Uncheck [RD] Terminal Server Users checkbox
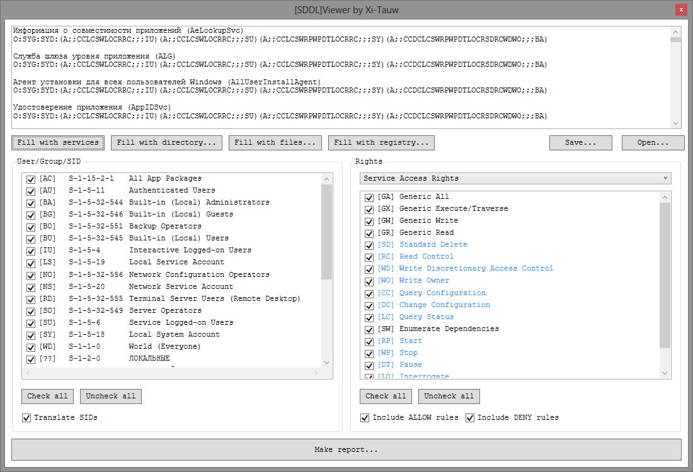 coord(30,300)
